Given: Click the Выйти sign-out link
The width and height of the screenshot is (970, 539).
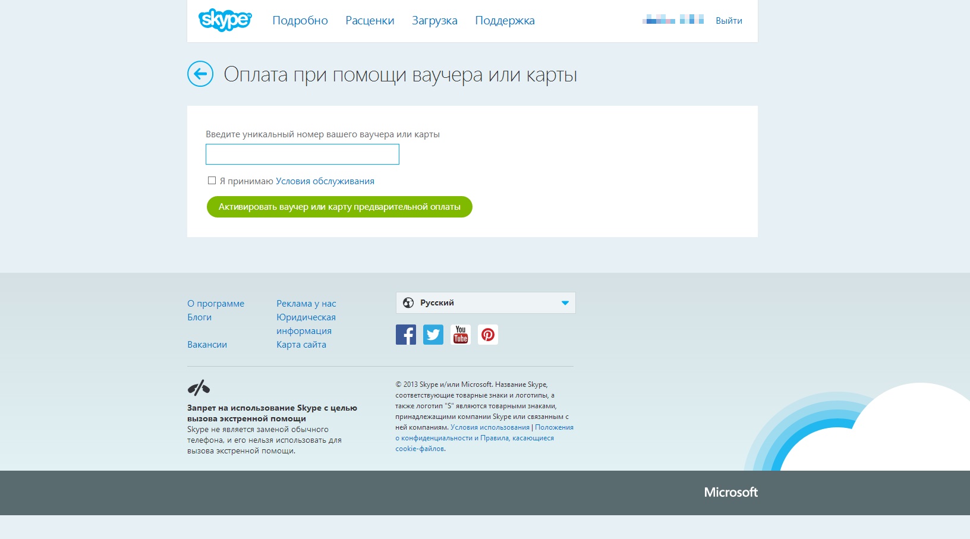Looking at the screenshot, I should click(x=729, y=21).
